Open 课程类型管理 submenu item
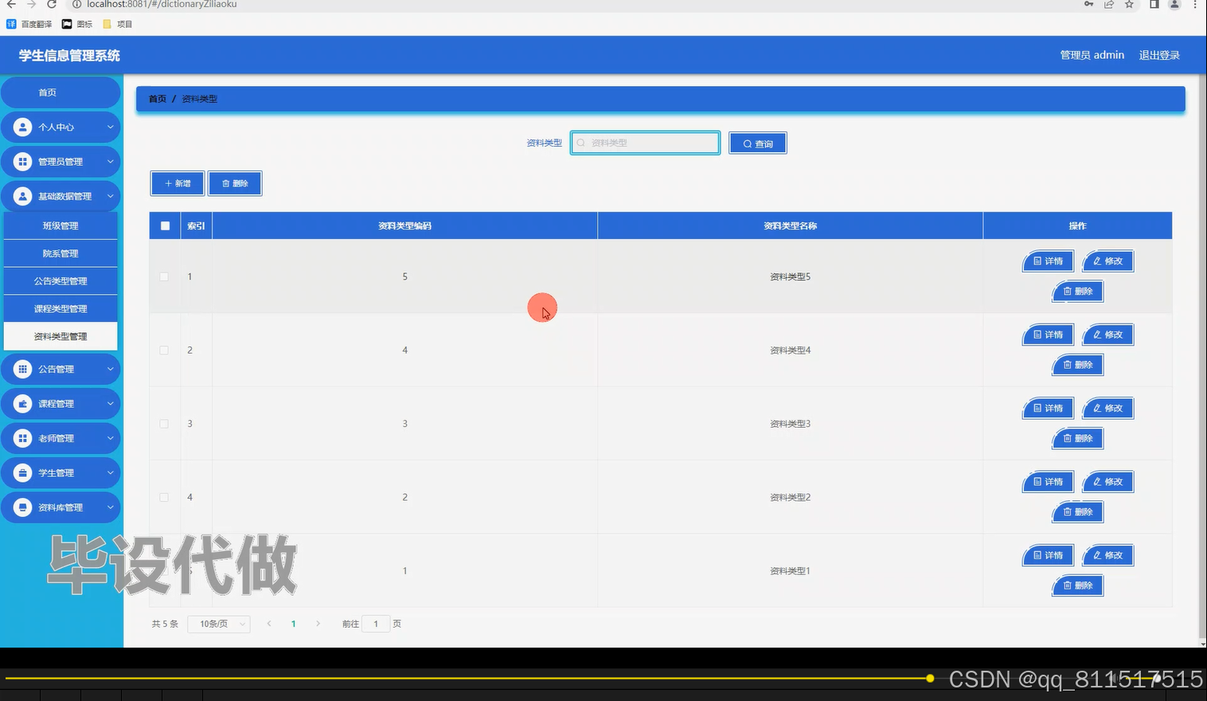1207x701 pixels. pyautogui.click(x=61, y=309)
